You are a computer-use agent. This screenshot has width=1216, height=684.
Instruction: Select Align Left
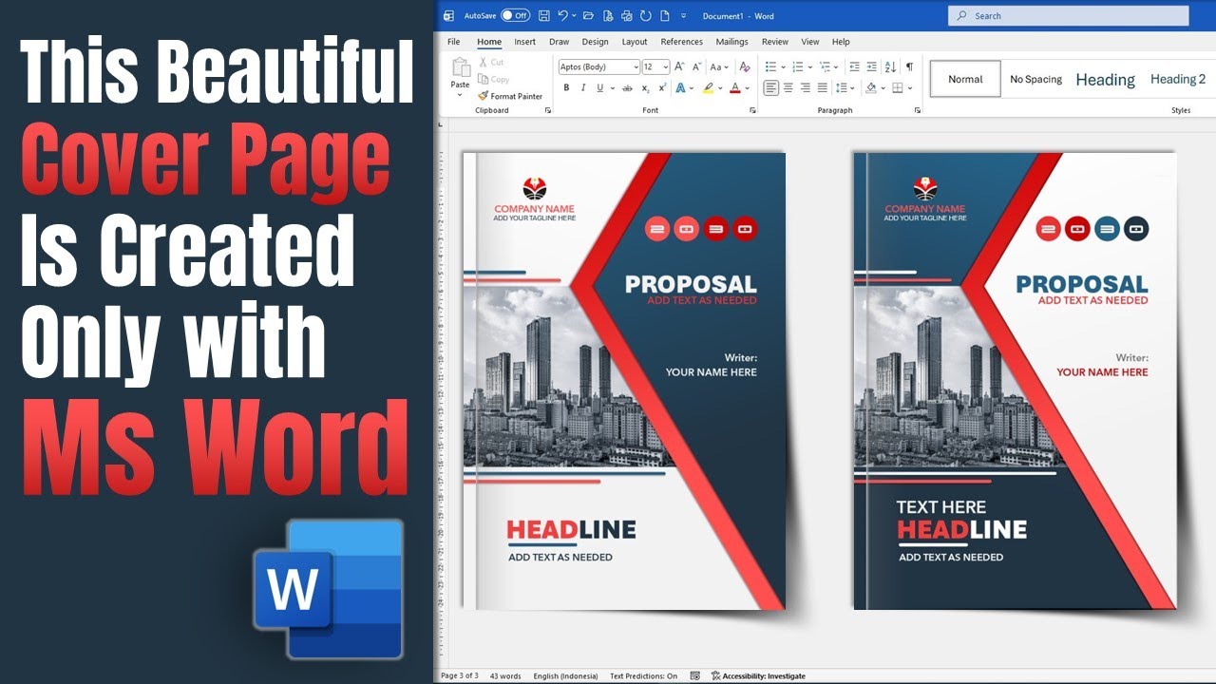coord(770,87)
